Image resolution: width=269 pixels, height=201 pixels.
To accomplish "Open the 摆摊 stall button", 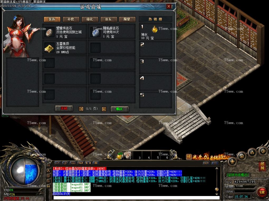I will coord(262,166).
